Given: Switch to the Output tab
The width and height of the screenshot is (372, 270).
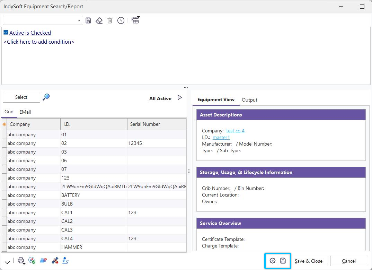Looking at the screenshot, I should 249,100.
